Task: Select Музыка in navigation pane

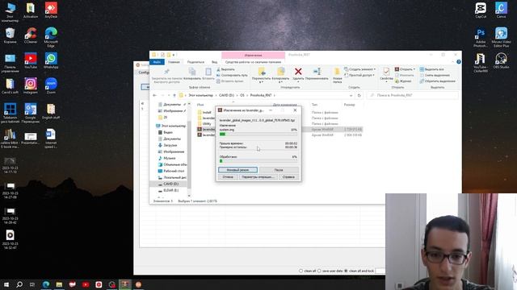Action: (x=170, y=158)
